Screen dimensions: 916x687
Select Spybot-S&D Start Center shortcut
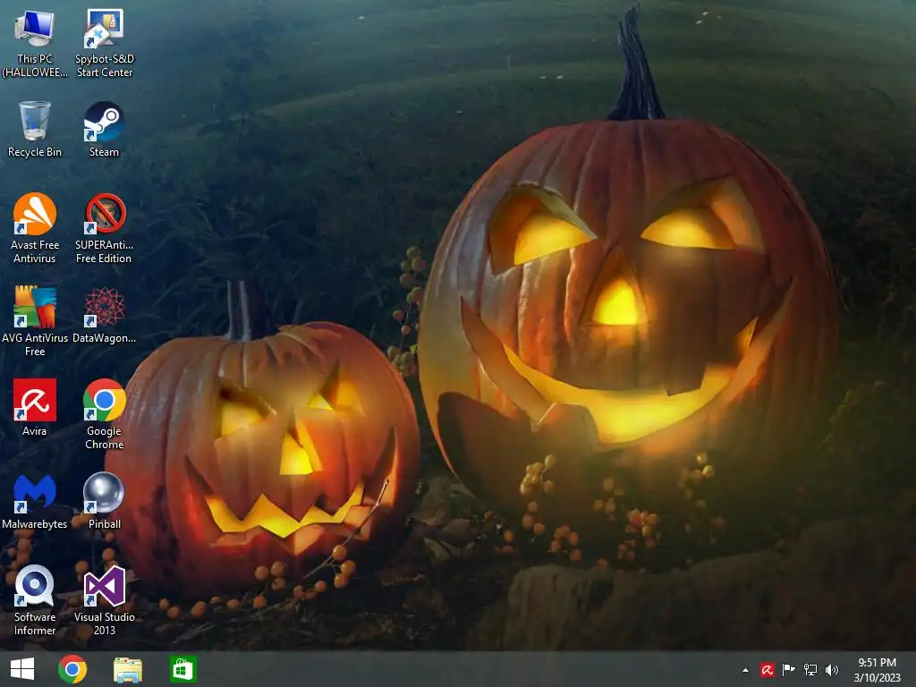tap(105, 43)
